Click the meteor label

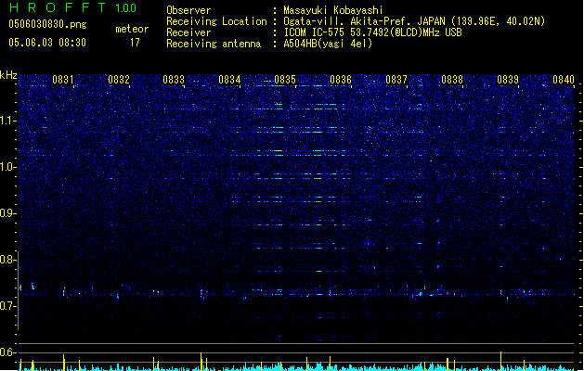pyautogui.click(x=132, y=29)
